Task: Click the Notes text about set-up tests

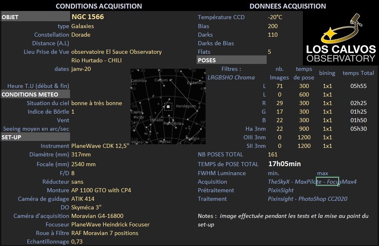Action: click(283, 220)
